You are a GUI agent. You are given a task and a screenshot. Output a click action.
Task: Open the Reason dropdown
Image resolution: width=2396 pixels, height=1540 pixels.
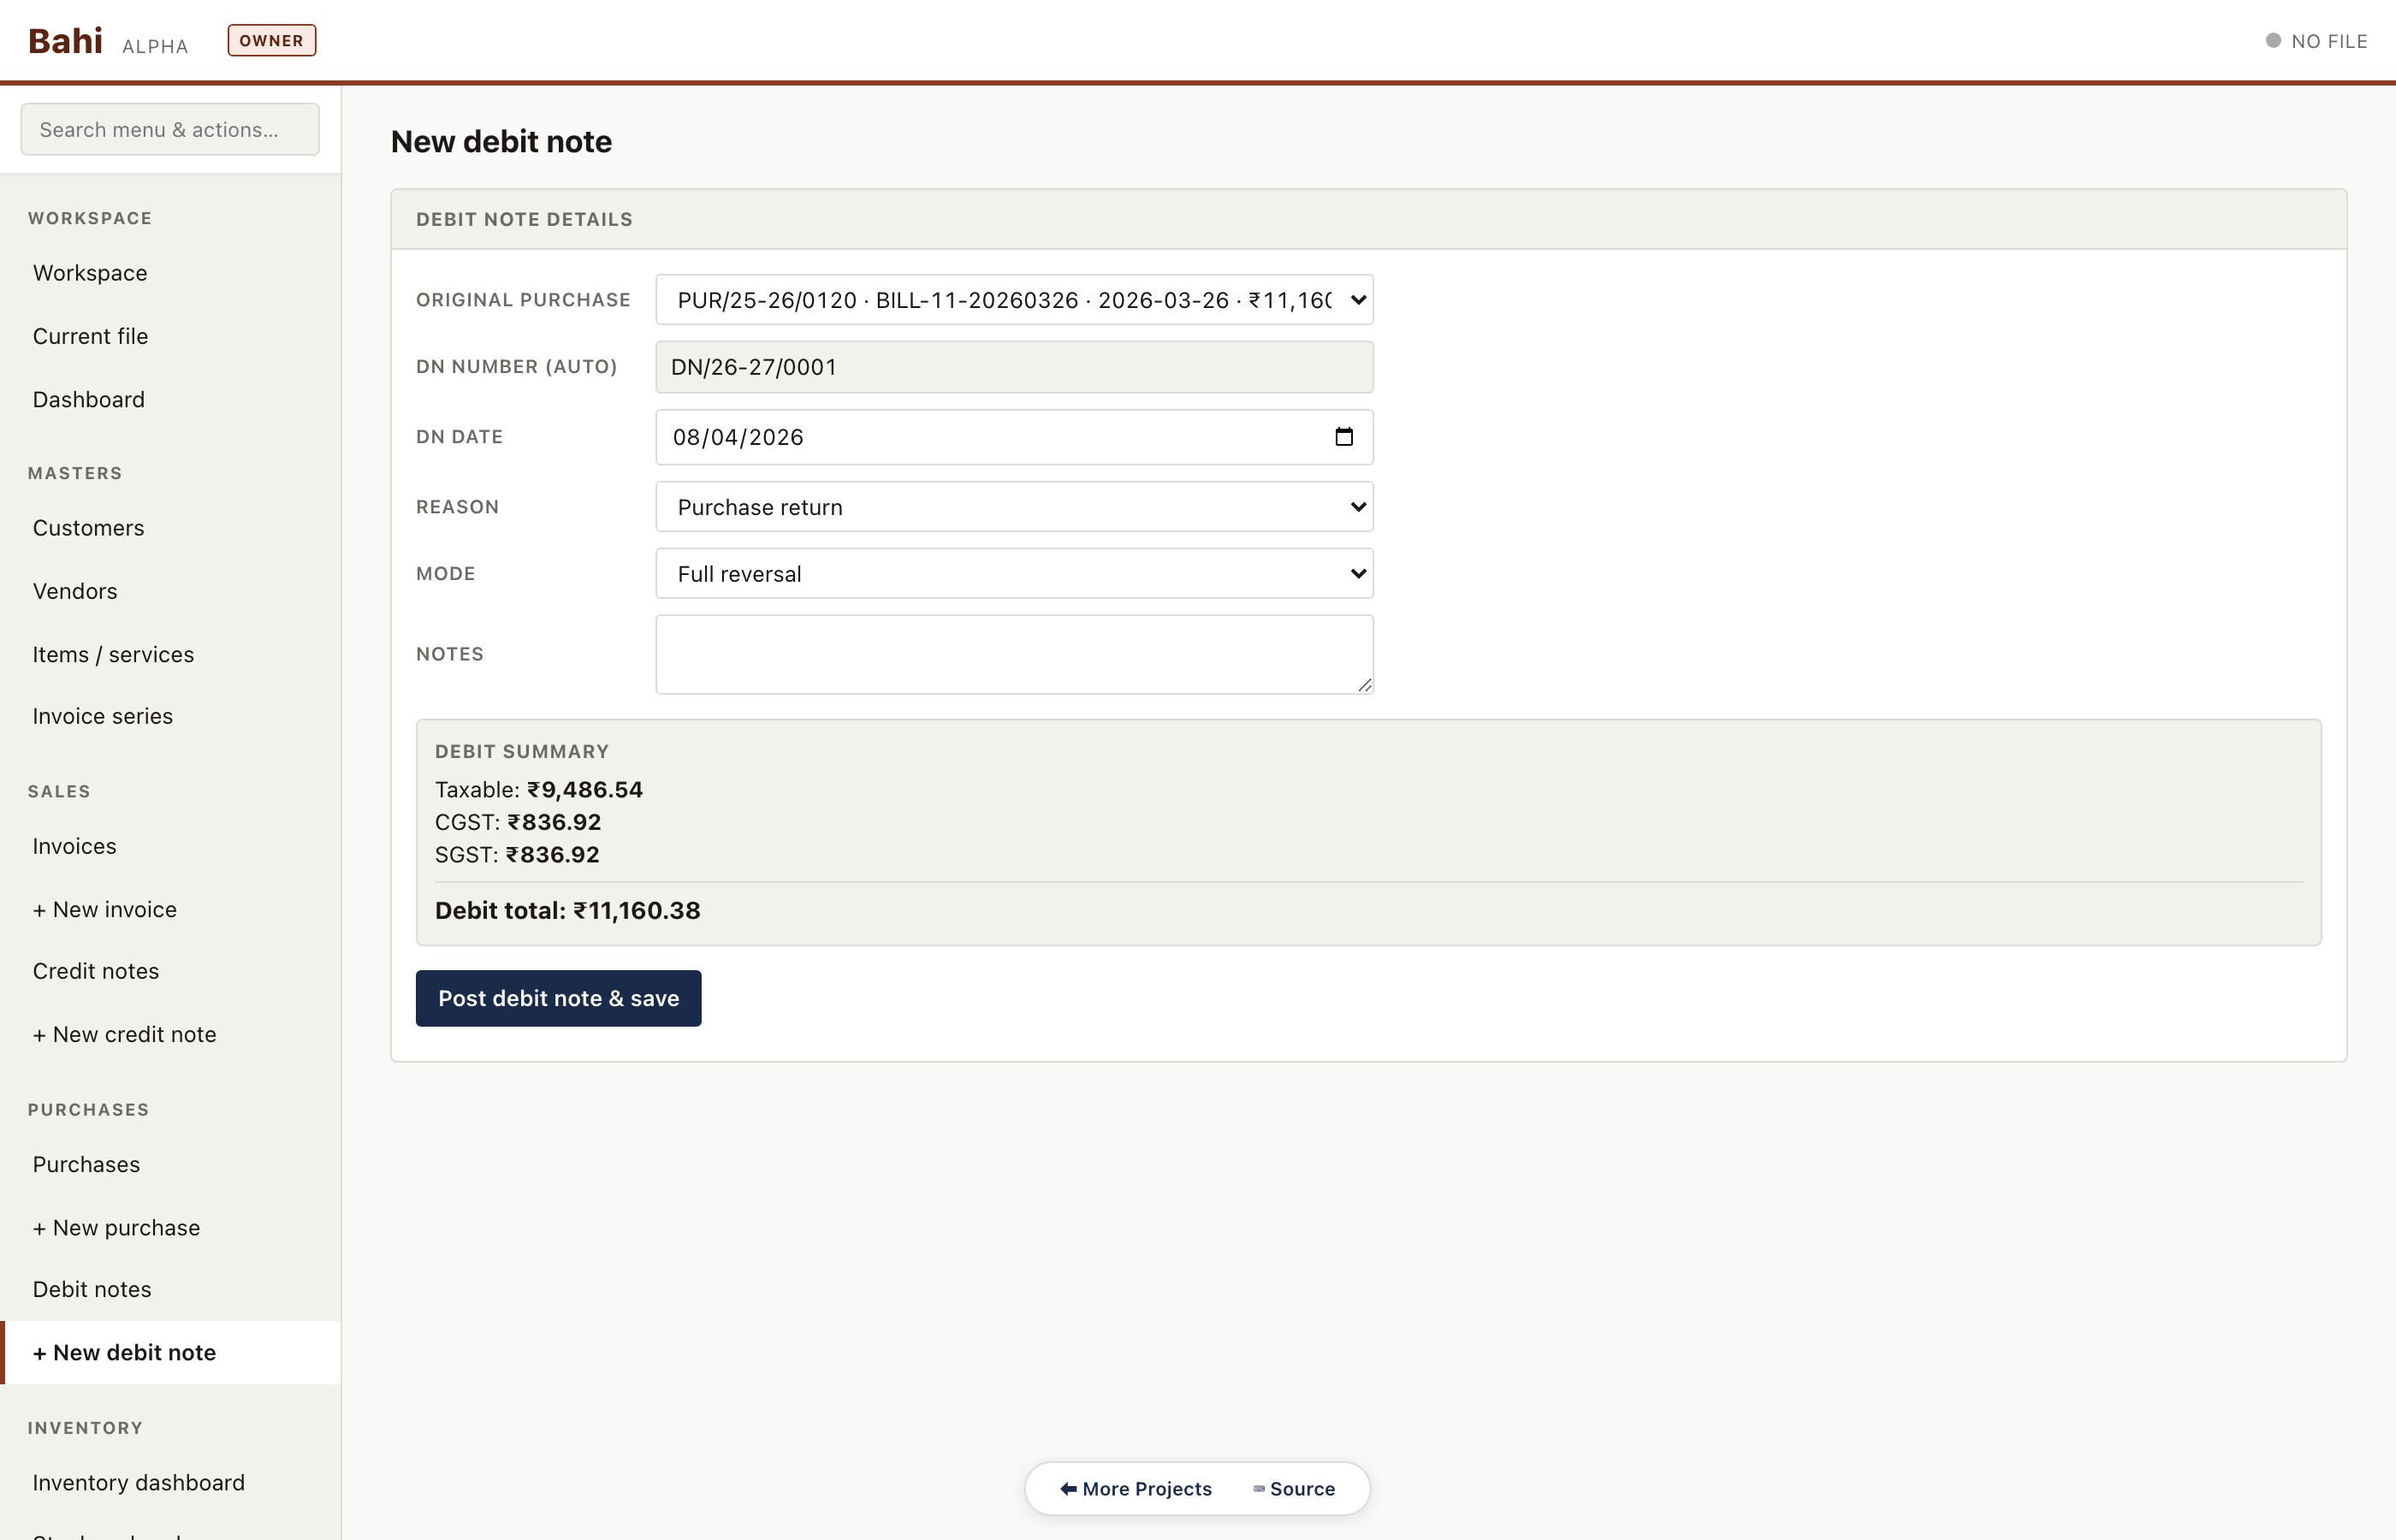click(1013, 507)
